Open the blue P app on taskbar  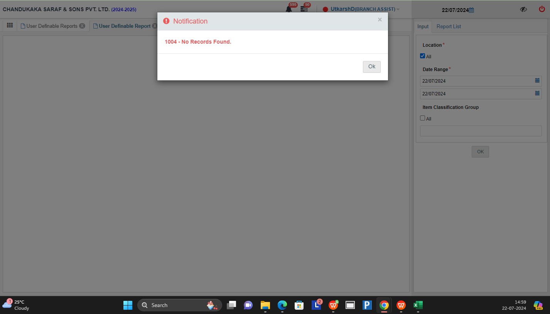tap(367, 305)
